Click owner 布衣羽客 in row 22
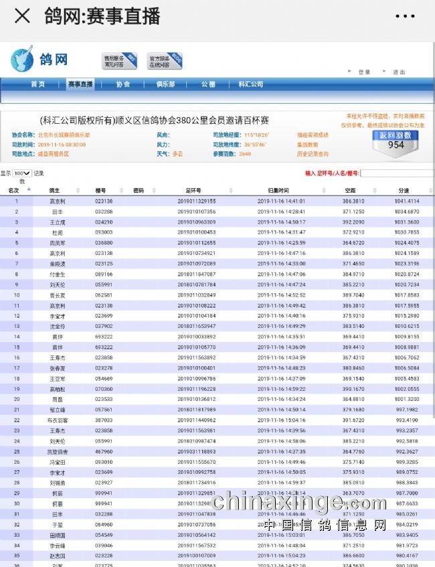The image size is (435, 567). pos(58,420)
